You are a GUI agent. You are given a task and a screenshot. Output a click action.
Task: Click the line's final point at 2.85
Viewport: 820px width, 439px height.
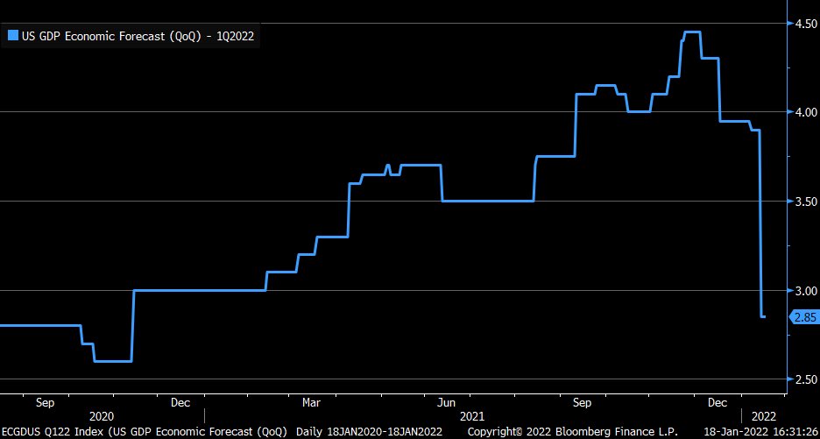763,316
